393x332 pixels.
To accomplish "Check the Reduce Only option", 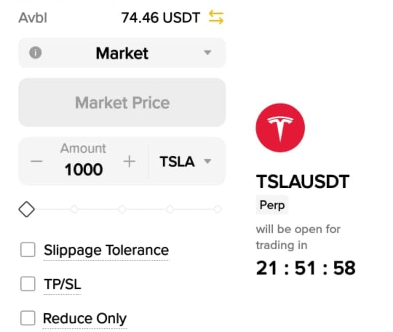I will (28, 318).
